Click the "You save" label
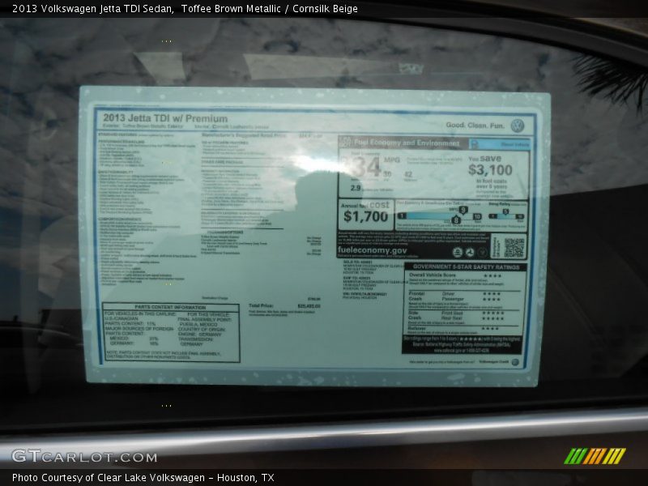 click(484, 159)
